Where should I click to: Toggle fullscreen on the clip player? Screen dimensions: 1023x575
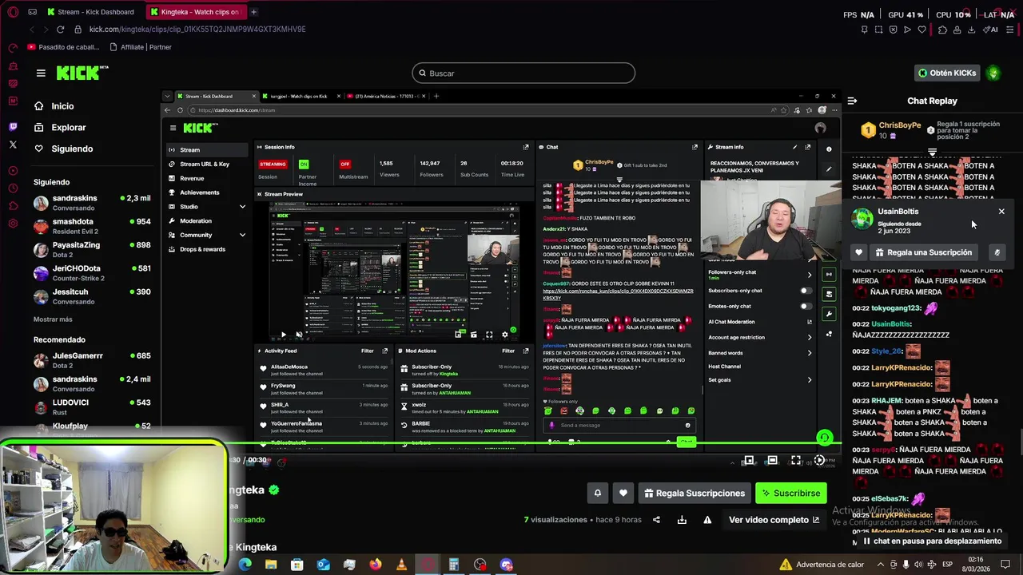[x=796, y=460]
